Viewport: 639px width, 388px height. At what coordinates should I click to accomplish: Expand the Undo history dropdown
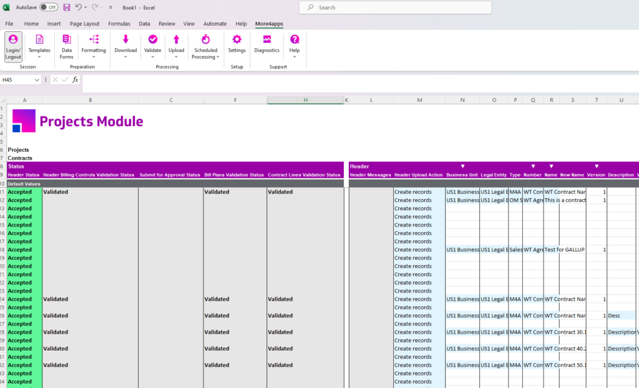coord(85,7)
